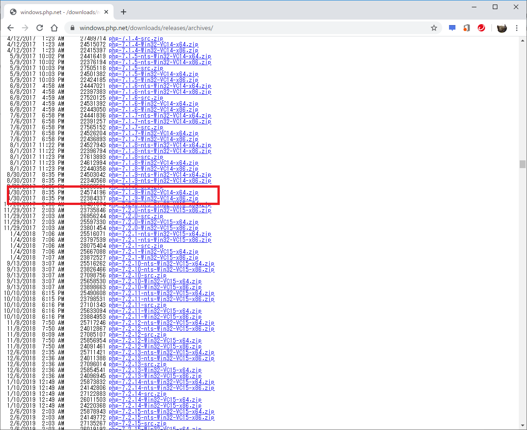
Task: Grab the vertical scrollbar thumb
Action: tap(522, 164)
